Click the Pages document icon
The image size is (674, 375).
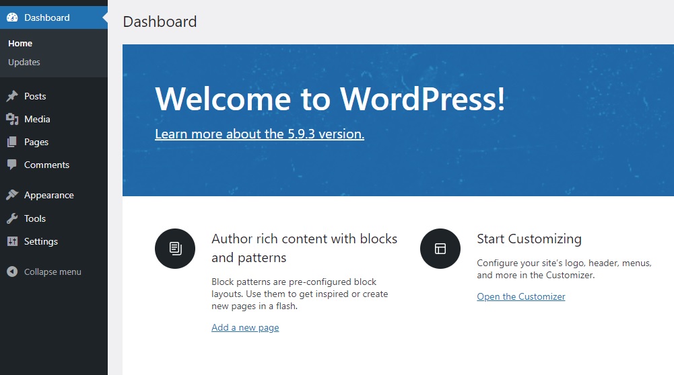pos(13,142)
